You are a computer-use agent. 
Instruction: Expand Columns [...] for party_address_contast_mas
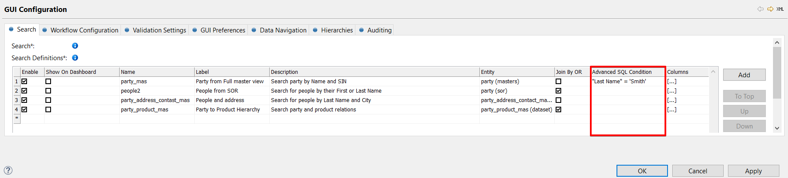click(x=672, y=100)
